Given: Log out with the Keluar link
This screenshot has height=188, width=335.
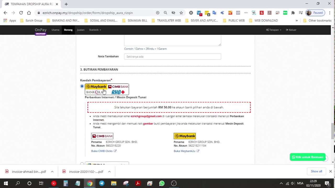Looking at the screenshot, I should 291,30.
